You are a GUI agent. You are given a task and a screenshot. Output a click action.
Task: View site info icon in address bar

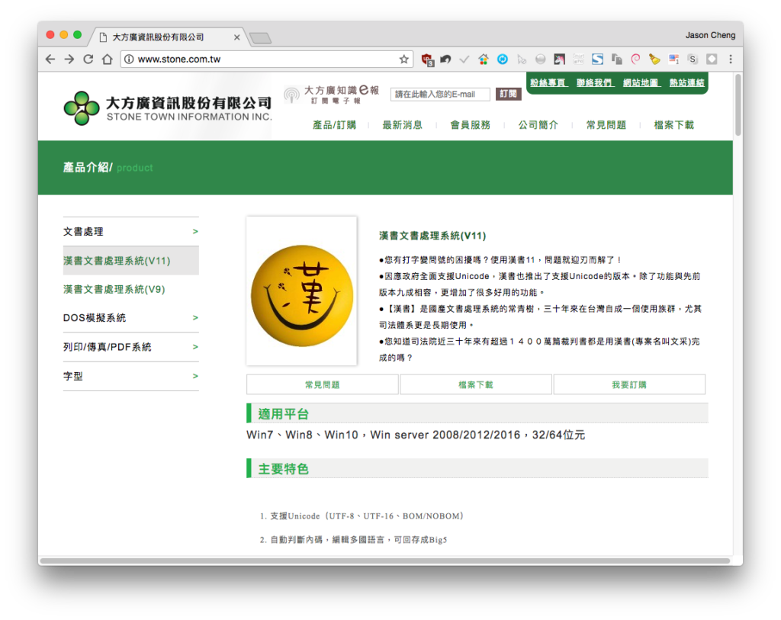point(129,59)
